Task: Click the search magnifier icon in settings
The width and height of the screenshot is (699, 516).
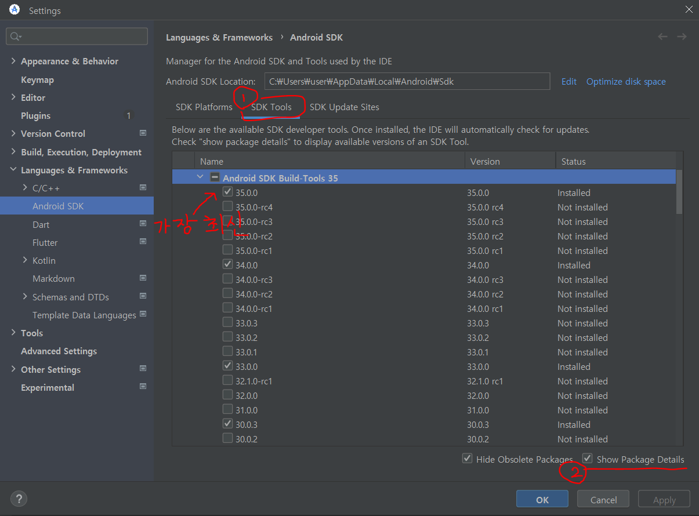Action: tap(15, 37)
